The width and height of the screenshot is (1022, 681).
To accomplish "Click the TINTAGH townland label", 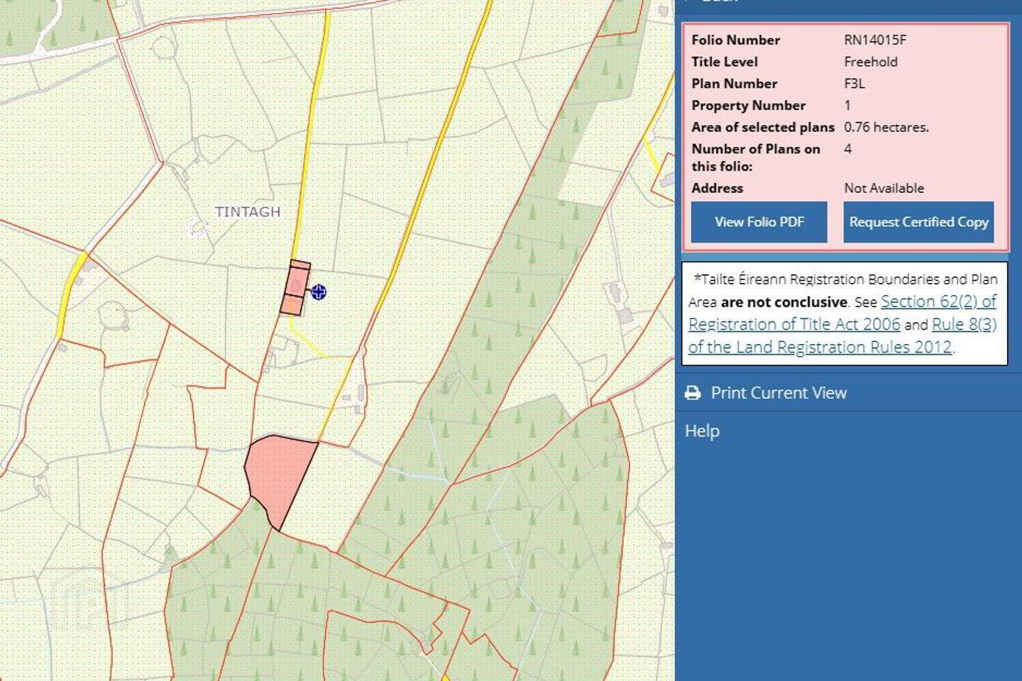I will point(248,211).
